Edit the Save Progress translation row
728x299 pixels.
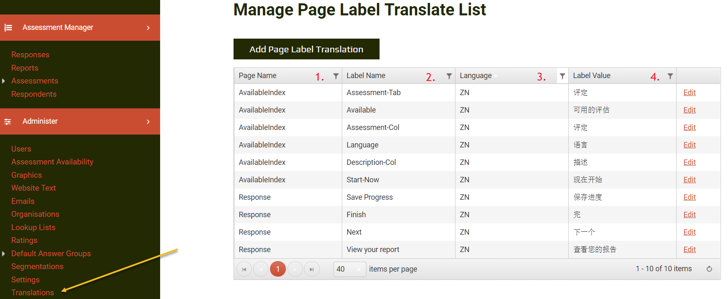(689, 197)
